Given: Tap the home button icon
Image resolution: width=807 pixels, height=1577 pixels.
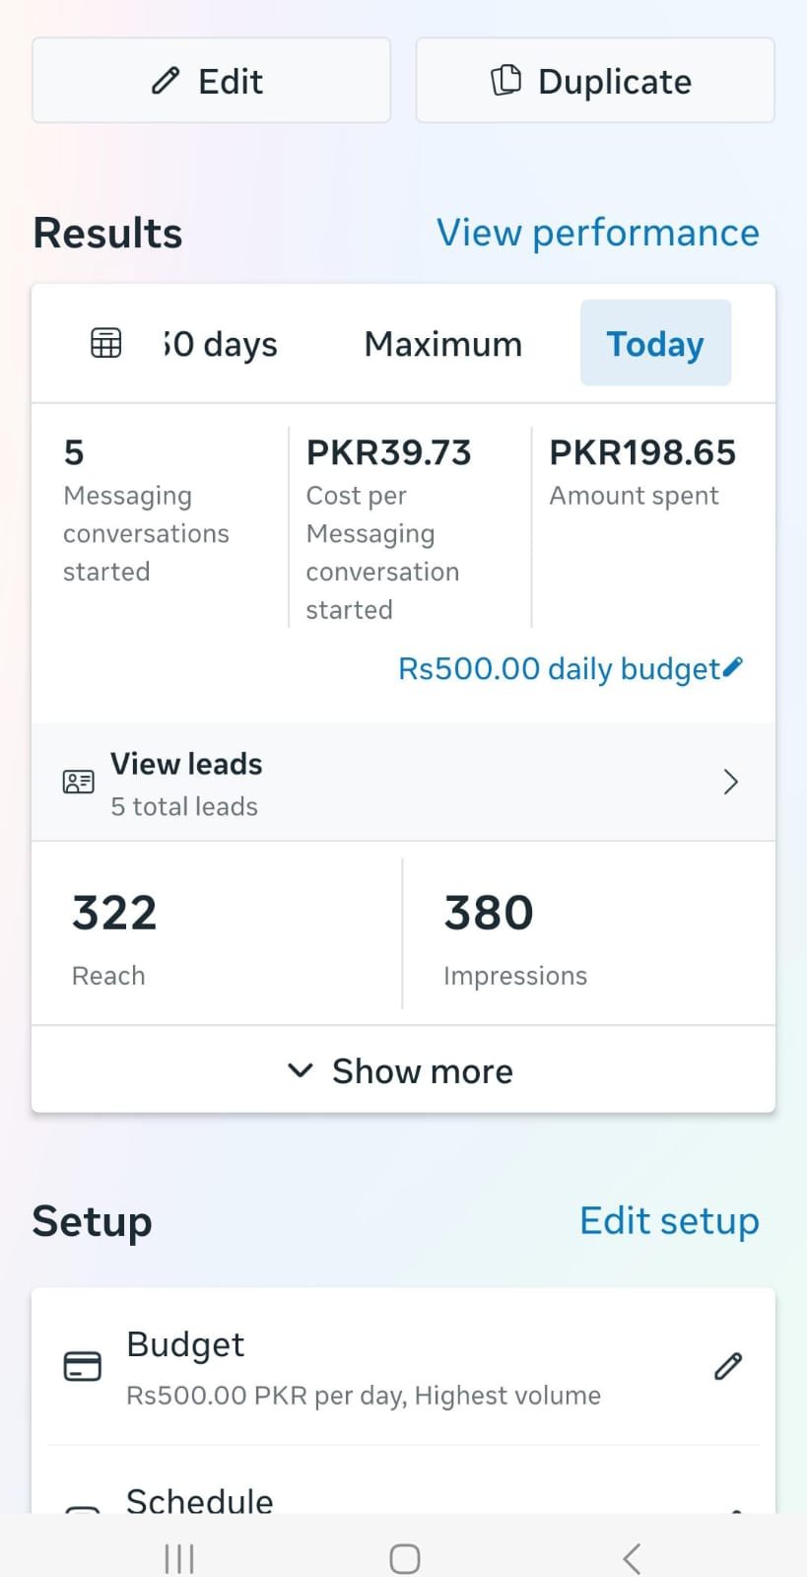Looking at the screenshot, I should point(403,1557).
